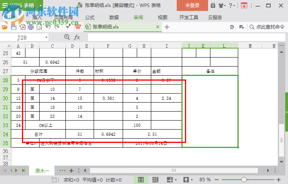This screenshot has height=184, width=288.
Task: Go to previous sheet navigation arrow
Action: tap(11, 171)
